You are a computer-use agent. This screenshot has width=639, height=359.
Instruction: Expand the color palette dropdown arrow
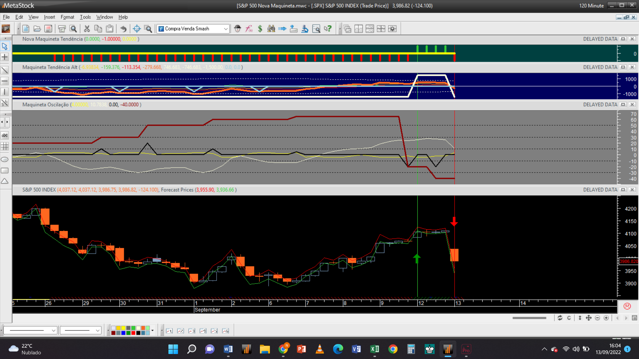(152, 330)
